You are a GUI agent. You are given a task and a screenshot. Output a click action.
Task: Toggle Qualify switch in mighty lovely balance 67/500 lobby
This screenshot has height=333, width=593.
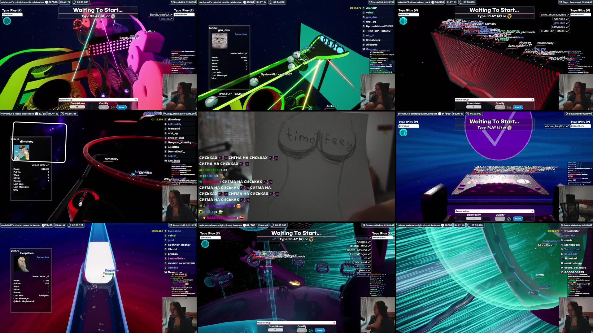302,330
